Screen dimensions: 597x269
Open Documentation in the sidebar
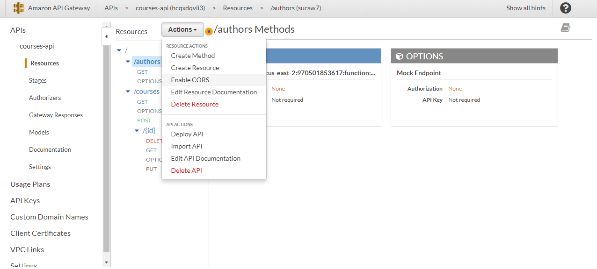[x=50, y=149]
